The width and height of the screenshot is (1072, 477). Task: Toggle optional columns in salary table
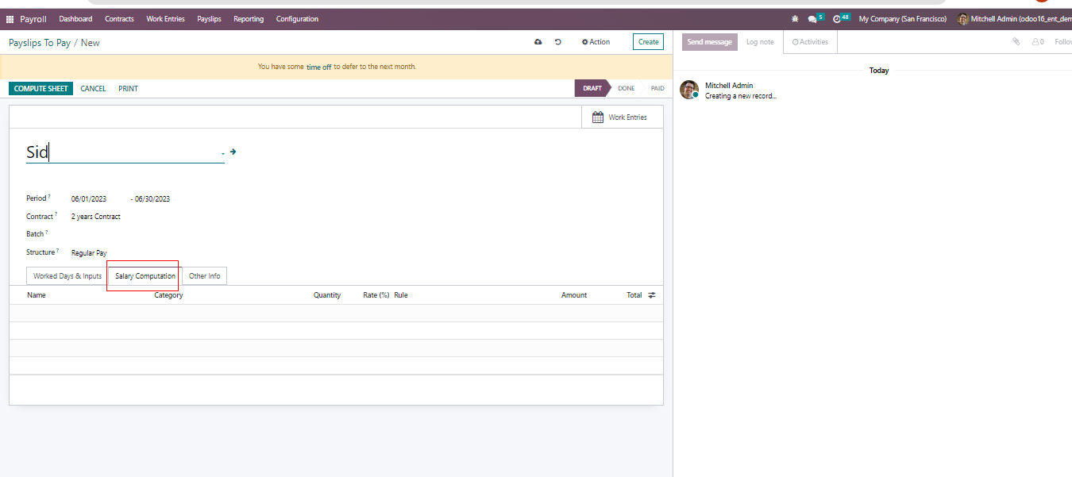click(x=652, y=295)
